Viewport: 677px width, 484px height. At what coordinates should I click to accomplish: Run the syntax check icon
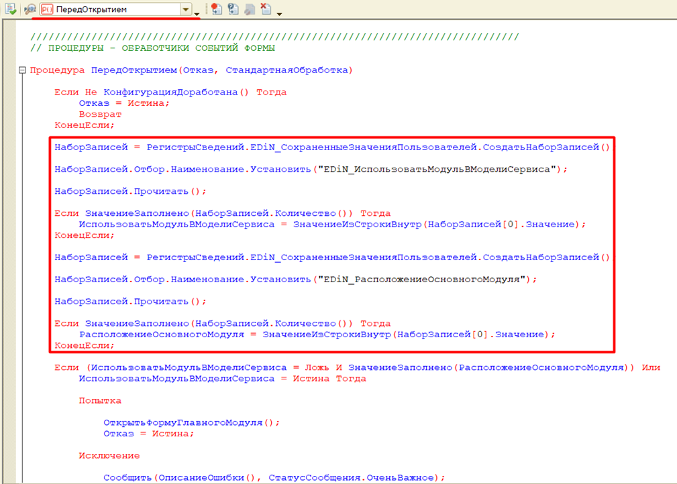pyautogui.click(x=11, y=9)
